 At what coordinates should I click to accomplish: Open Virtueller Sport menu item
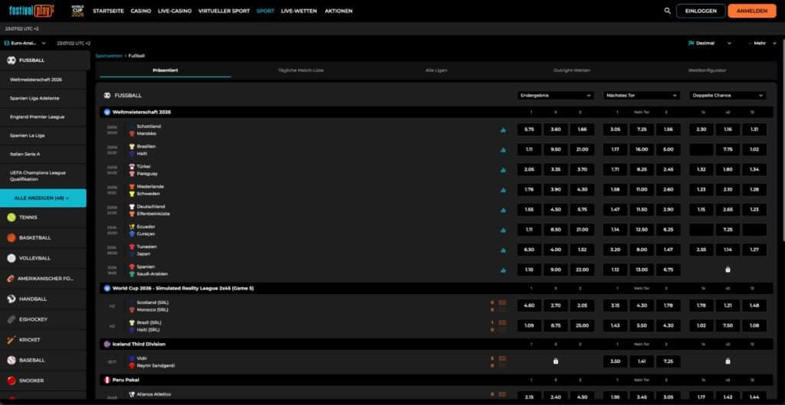tap(224, 11)
